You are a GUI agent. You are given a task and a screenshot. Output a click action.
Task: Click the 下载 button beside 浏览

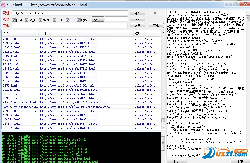pos(156,25)
